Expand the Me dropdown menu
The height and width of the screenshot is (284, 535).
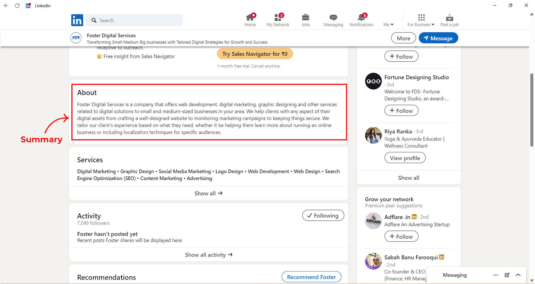point(388,25)
